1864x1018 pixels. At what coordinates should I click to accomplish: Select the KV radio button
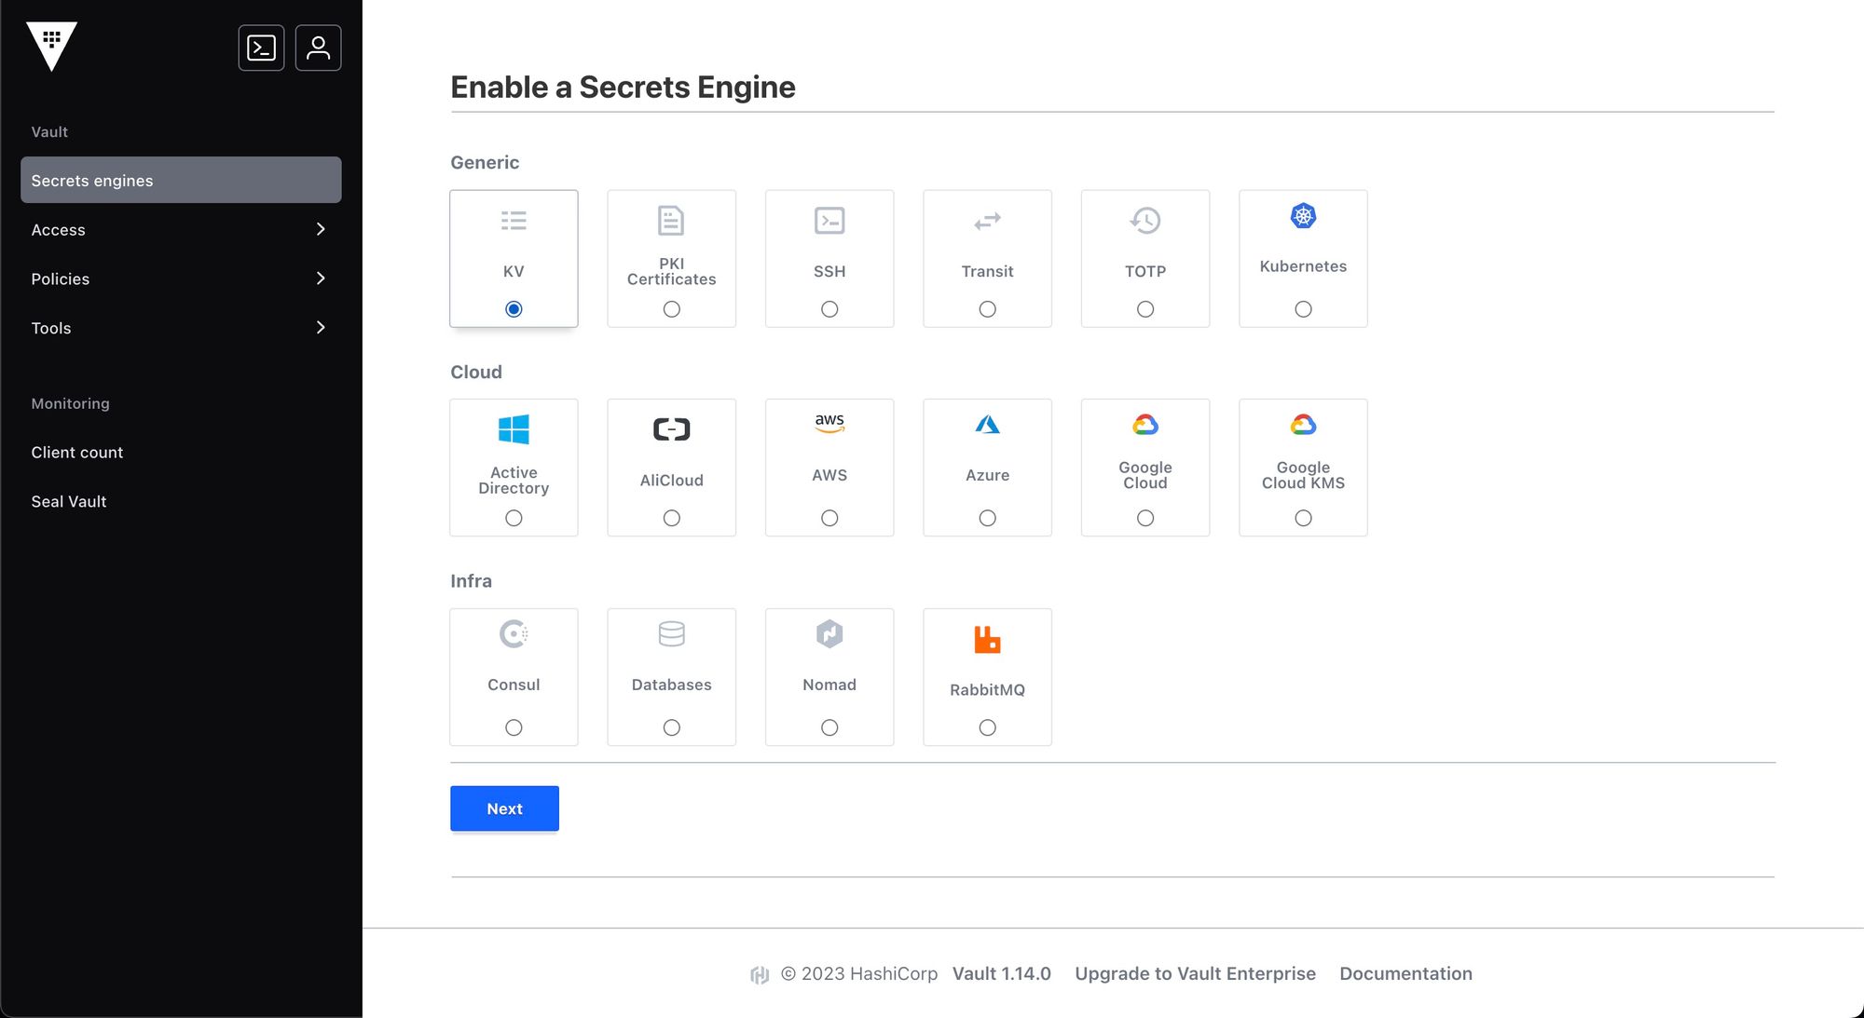pos(513,308)
